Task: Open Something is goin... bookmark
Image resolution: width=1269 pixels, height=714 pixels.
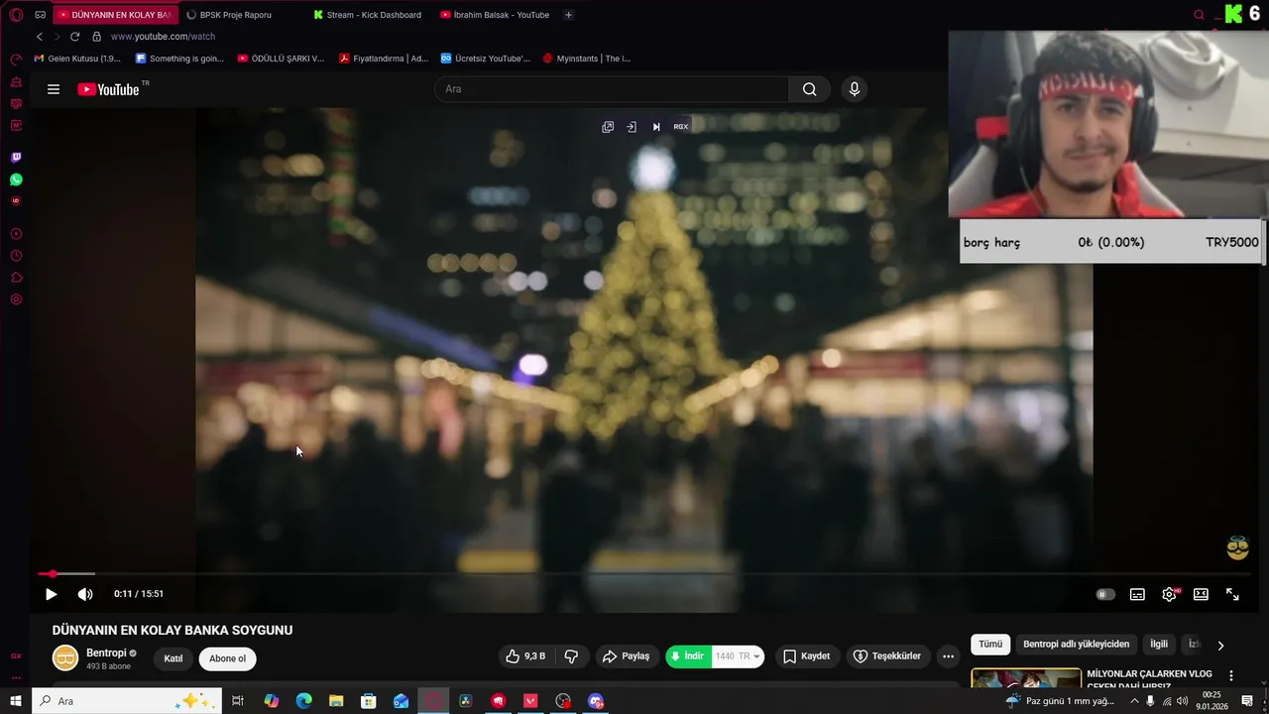Action: [179, 59]
